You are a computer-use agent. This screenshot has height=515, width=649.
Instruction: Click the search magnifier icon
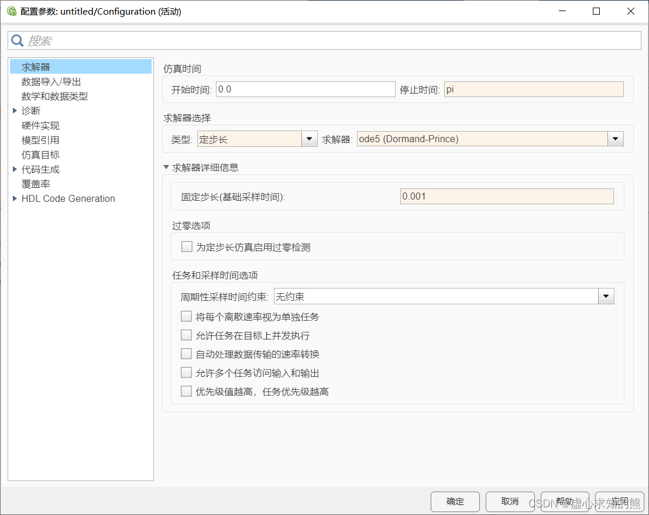pos(18,40)
